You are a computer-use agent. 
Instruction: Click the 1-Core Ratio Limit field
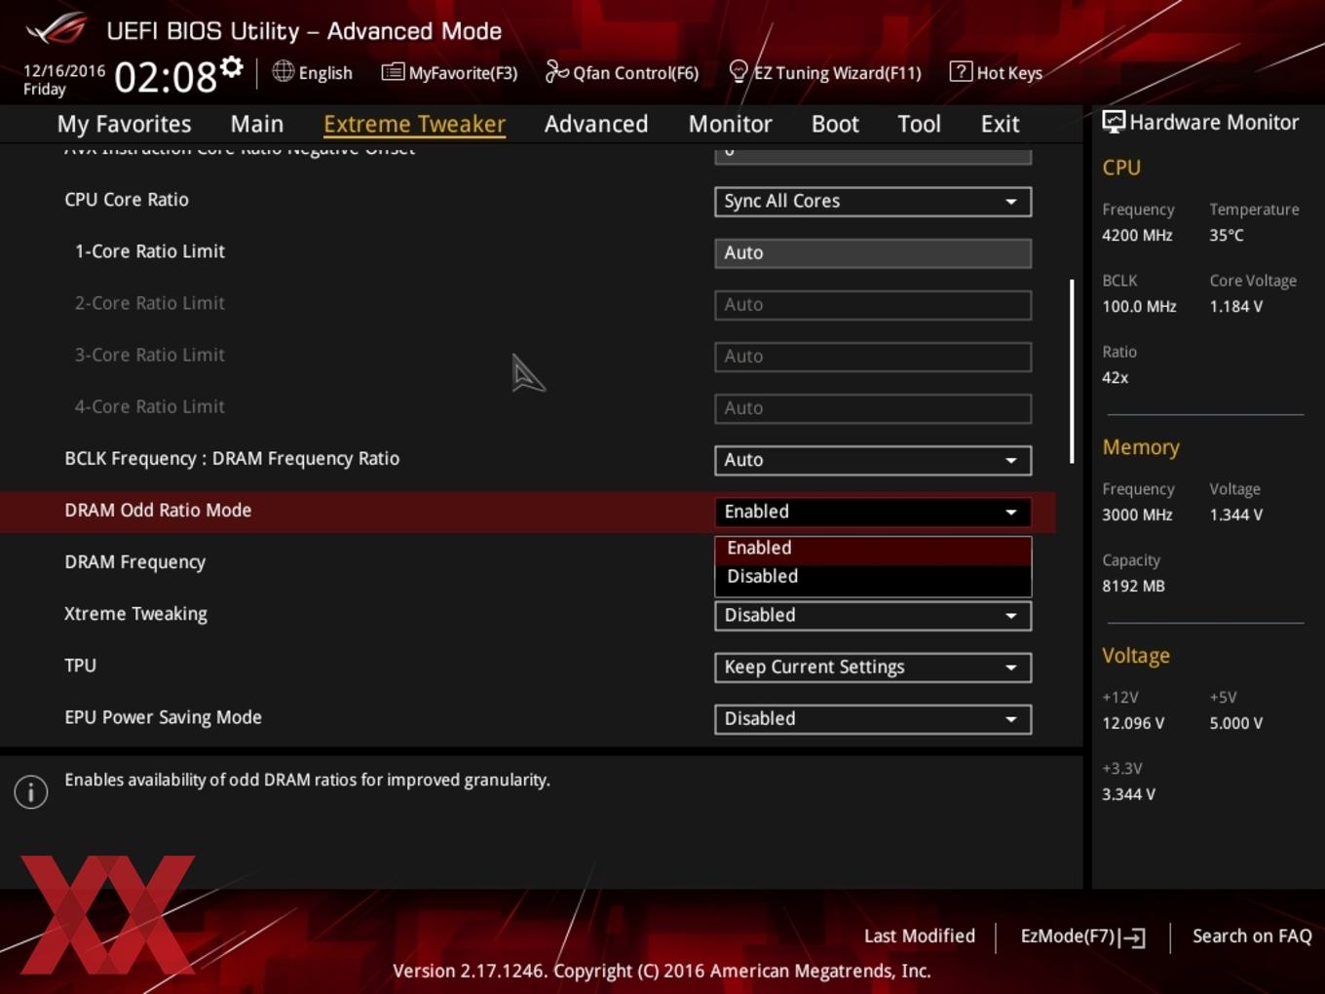(x=873, y=252)
